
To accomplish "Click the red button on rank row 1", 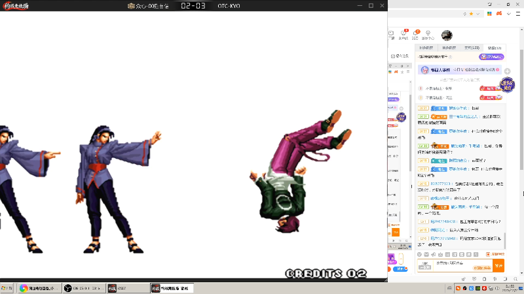I will pos(491,88).
